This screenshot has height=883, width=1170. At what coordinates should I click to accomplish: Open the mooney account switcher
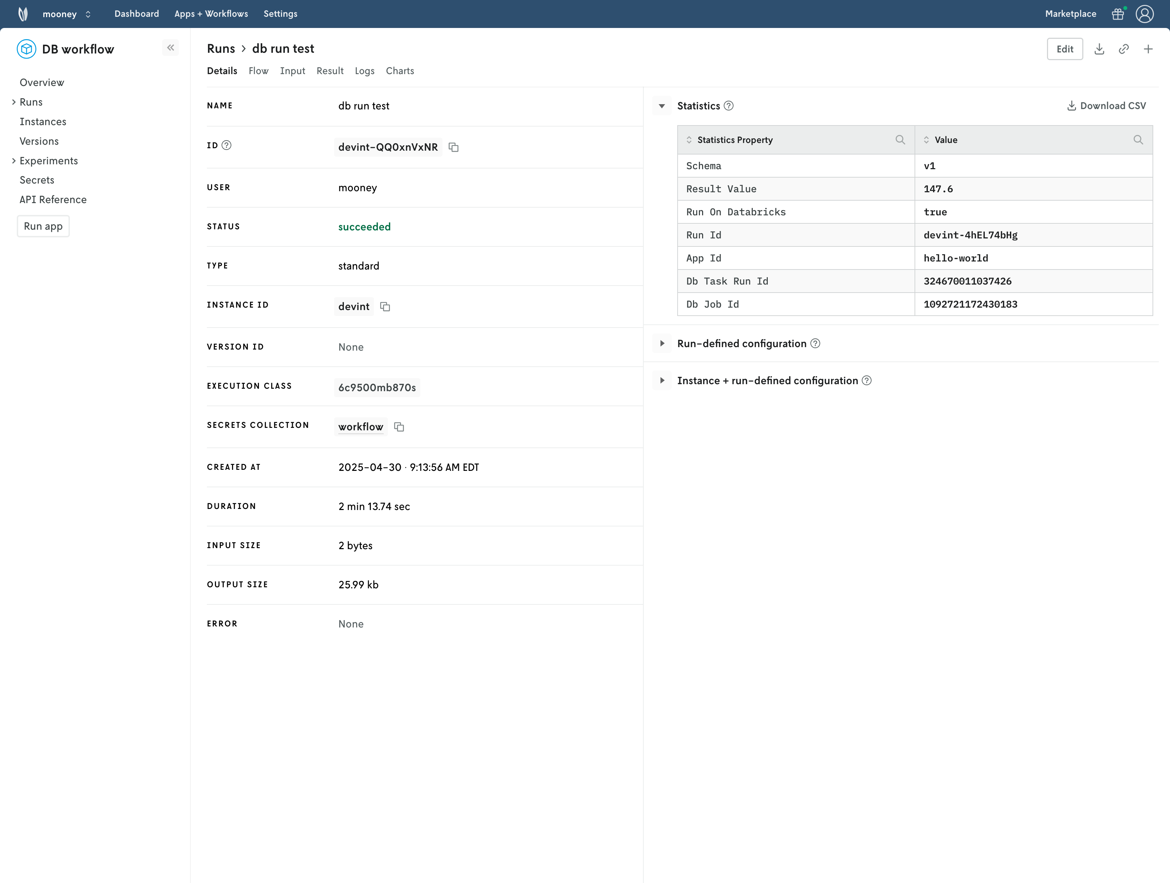[x=67, y=14]
